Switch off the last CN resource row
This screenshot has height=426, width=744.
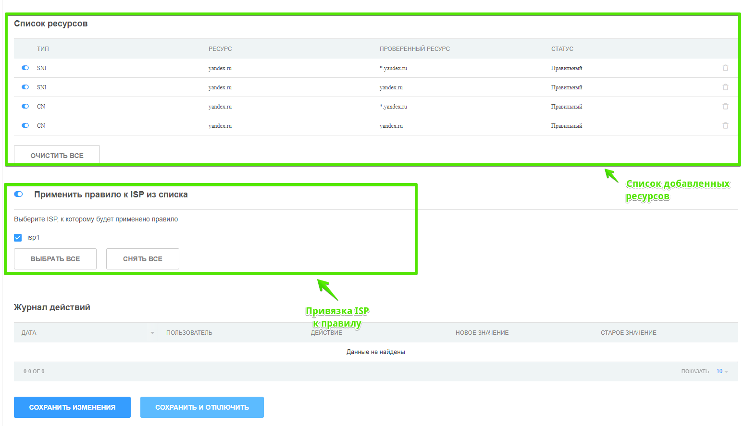click(x=25, y=126)
